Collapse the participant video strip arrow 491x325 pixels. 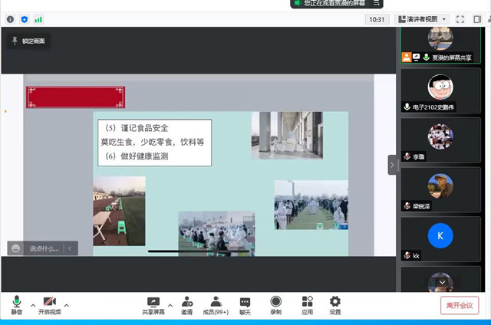392,165
